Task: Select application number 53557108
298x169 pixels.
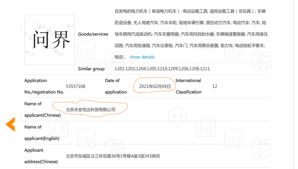Action: (x=75, y=86)
